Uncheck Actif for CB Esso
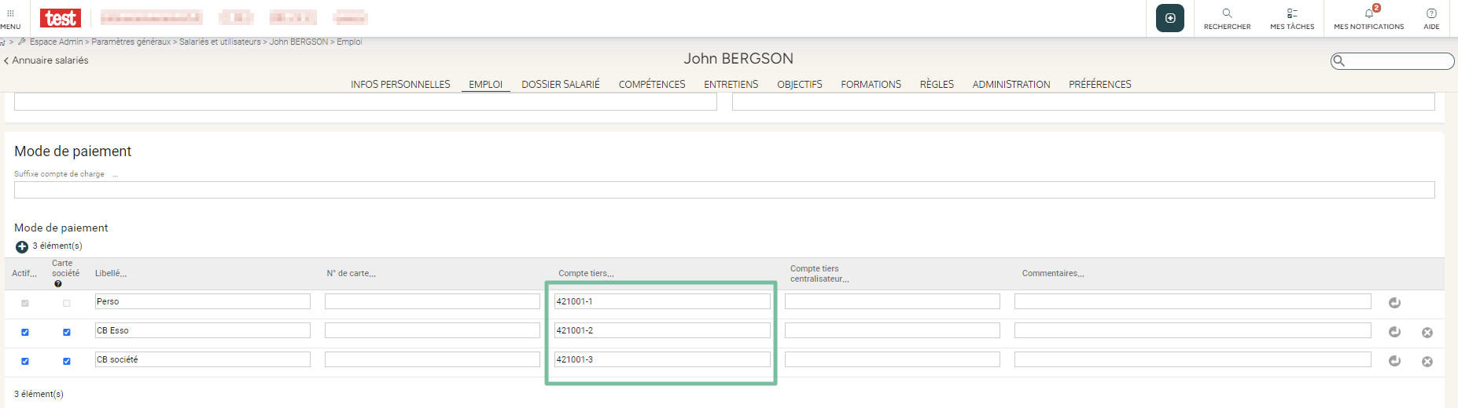The height and width of the screenshot is (408, 1458). point(25,332)
